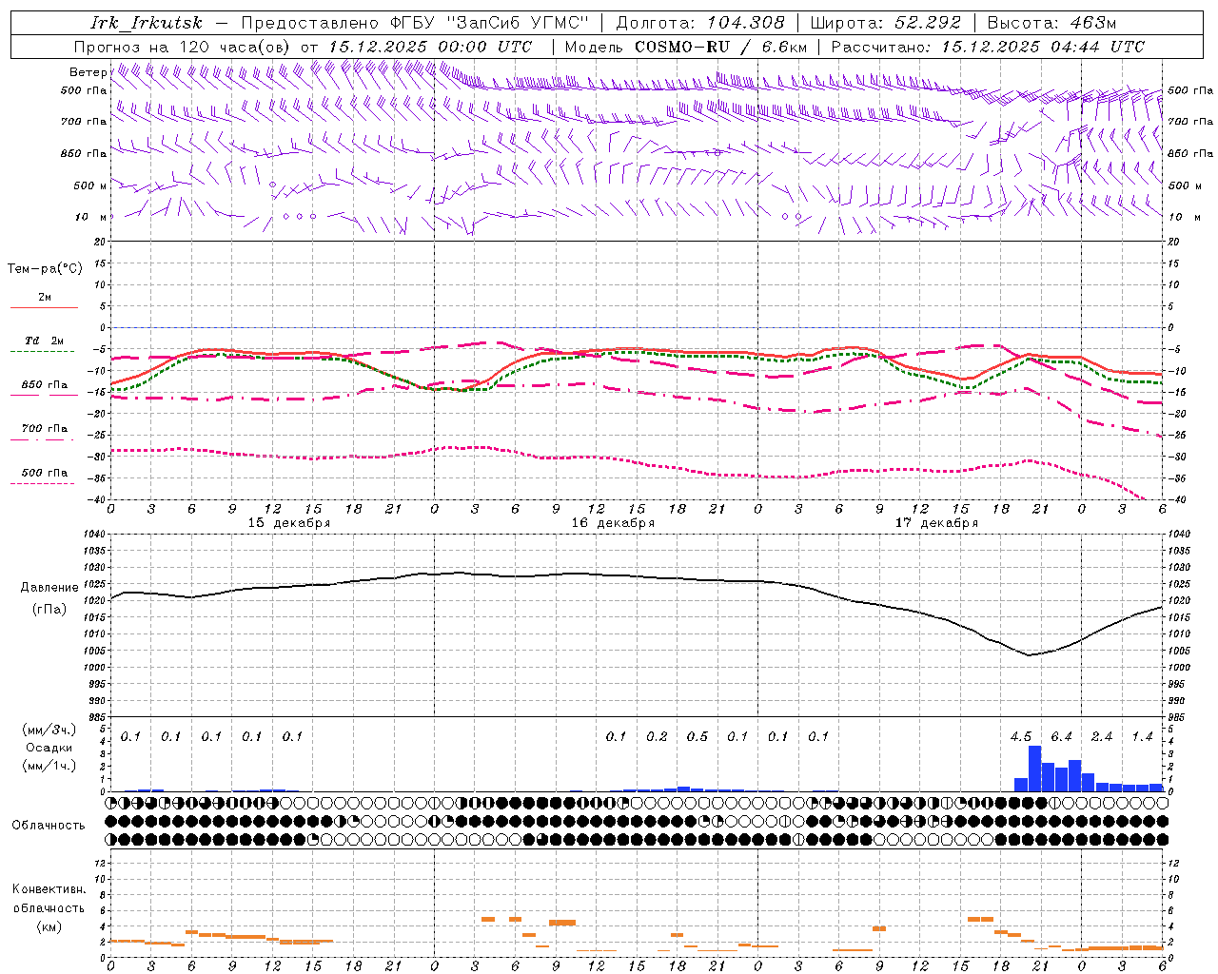Click the tallest blue precipitation bar
The width and height of the screenshot is (1218, 974).
click(1034, 769)
